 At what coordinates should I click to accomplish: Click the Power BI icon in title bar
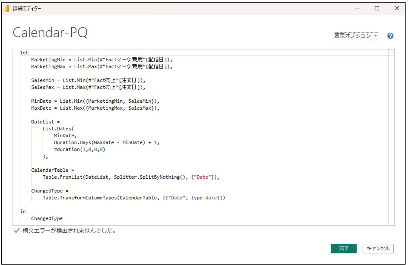pyautogui.click(x=7, y=8)
